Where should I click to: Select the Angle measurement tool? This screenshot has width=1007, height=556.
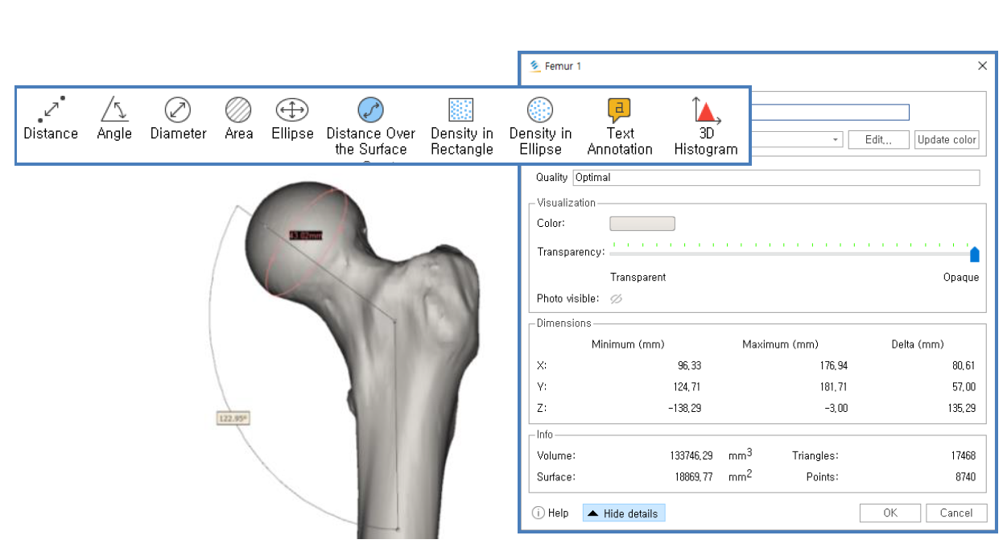[x=114, y=119]
